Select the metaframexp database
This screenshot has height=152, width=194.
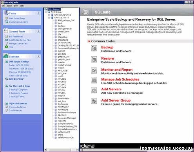[x=65, y=65]
